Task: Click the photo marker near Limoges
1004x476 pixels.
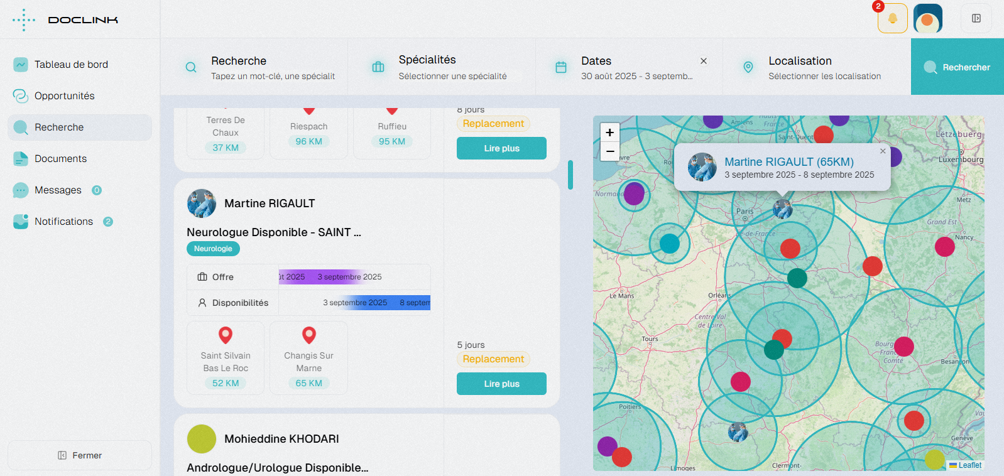Action: [738, 432]
